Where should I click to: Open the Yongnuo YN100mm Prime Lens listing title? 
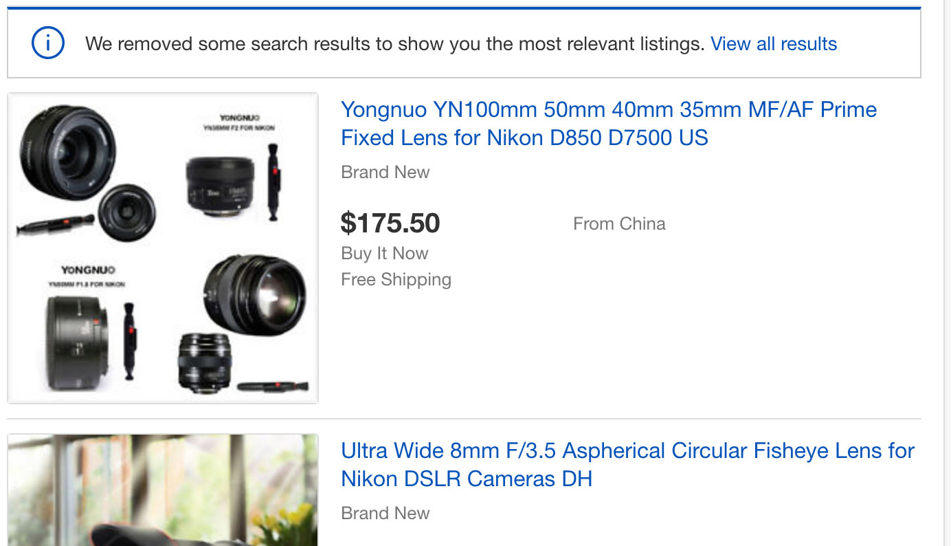[x=609, y=124]
